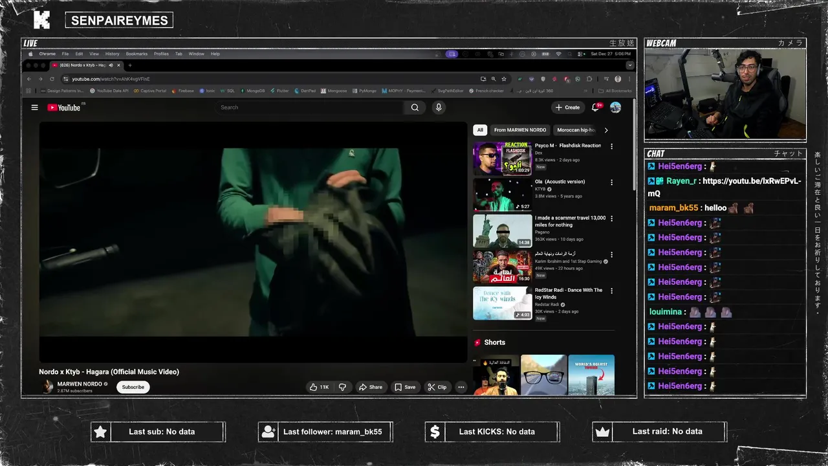The width and height of the screenshot is (828, 466).
Task: Open Ola (Acoustic version) video thumbnail
Action: tap(502, 195)
